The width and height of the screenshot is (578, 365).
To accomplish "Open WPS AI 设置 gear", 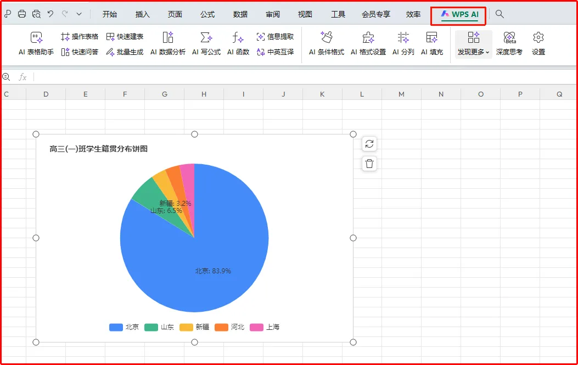I will [x=538, y=43].
